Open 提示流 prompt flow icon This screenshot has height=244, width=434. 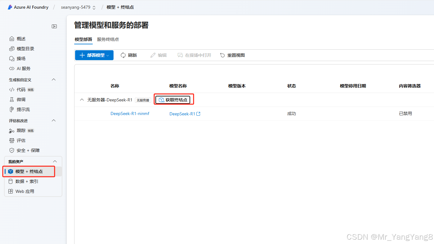click(x=12, y=109)
